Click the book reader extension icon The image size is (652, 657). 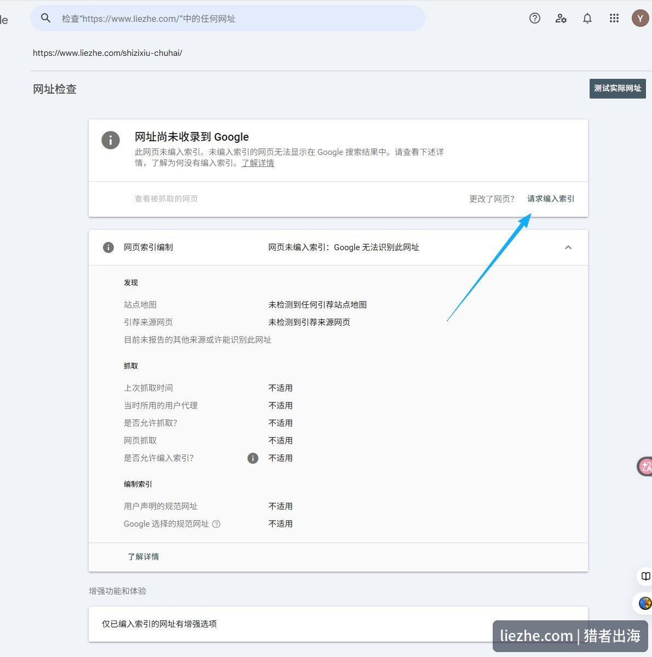click(645, 576)
